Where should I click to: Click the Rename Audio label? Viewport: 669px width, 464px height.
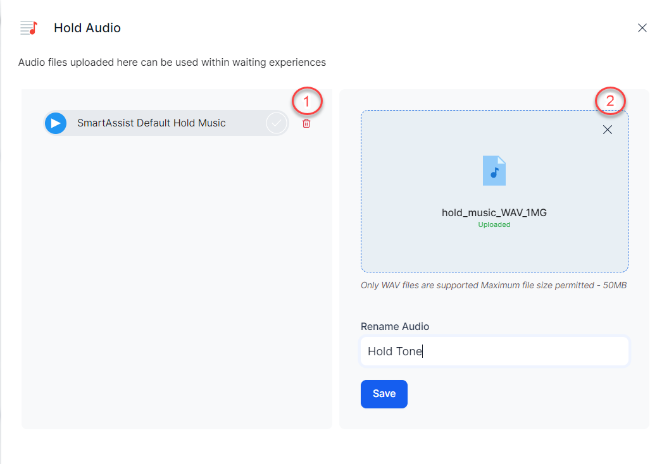pyautogui.click(x=395, y=327)
